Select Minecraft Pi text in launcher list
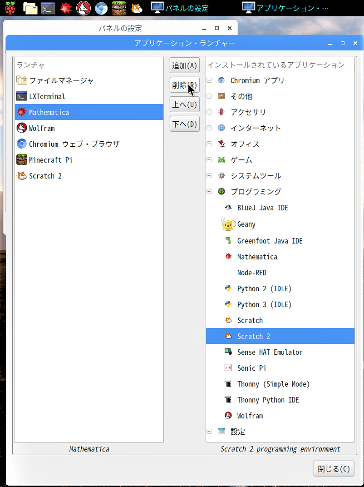Viewport: 364px width, 487px height. (50, 160)
